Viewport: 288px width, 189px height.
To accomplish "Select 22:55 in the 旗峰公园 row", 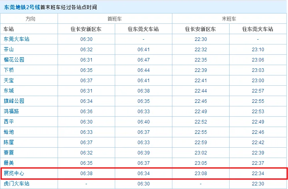I will 258,101.
